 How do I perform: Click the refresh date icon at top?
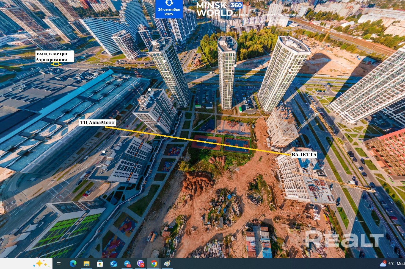(169, 3)
